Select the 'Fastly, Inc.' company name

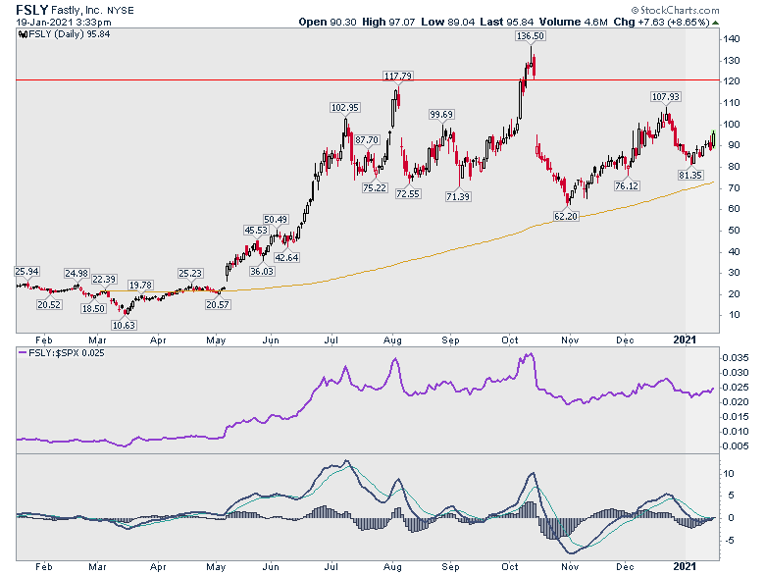[x=76, y=10]
